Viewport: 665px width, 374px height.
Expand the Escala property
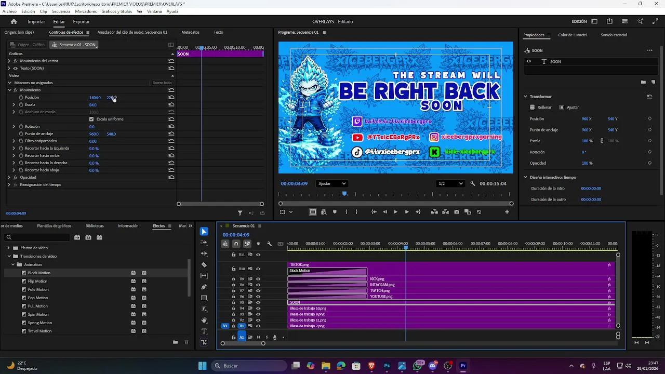(x=14, y=105)
